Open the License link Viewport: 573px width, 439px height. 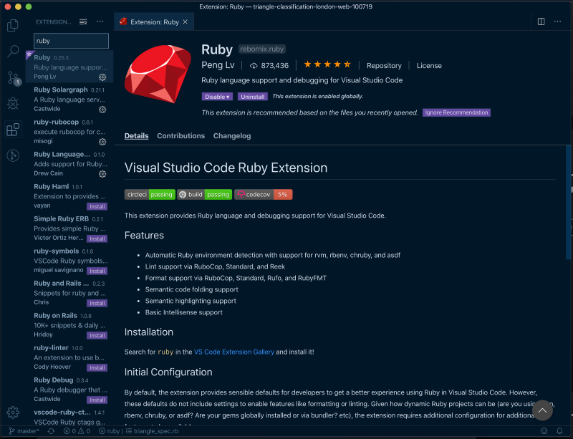429,65
